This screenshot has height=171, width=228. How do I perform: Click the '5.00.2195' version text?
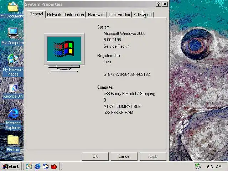(112, 40)
